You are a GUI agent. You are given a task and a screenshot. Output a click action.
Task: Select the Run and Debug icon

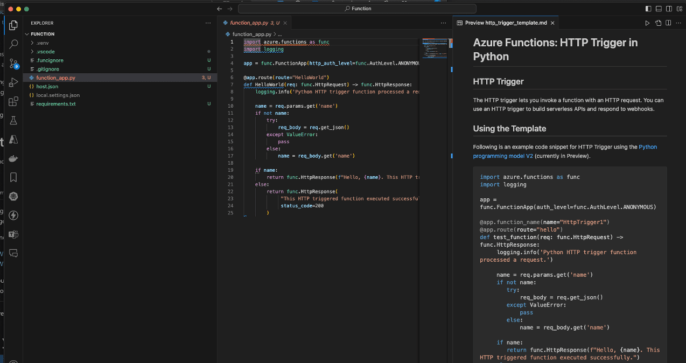(x=13, y=83)
